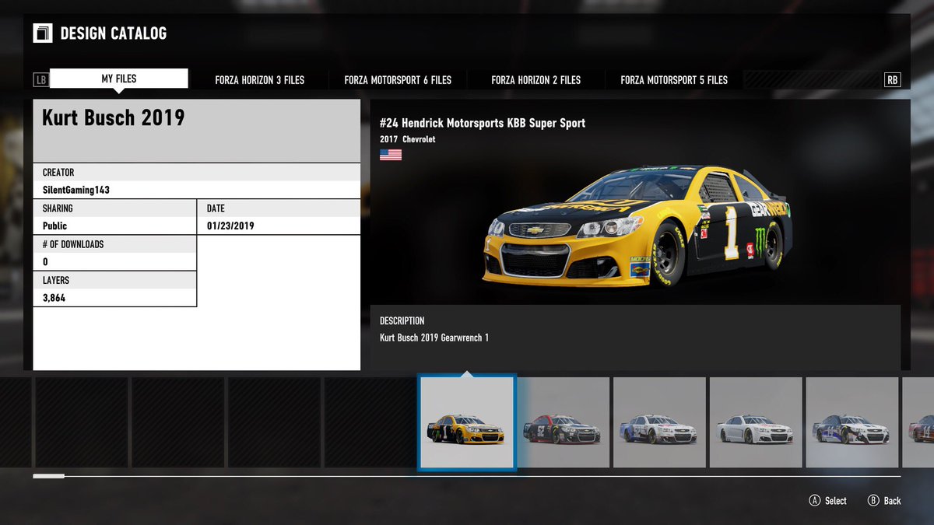
Task: Click the downloads count 0
Action: (45, 261)
